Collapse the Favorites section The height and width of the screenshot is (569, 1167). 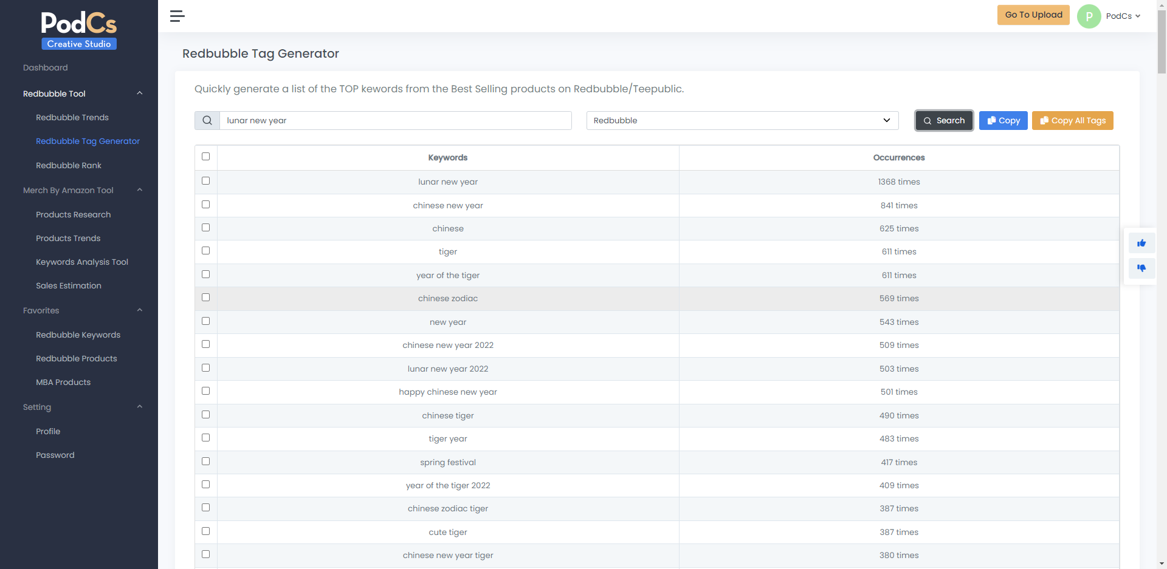140,310
